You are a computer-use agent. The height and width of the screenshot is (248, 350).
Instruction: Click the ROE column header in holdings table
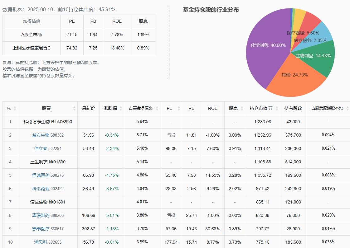[x=212, y=108]
